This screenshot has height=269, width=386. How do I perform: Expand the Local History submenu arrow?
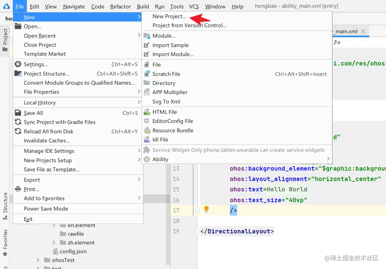click(139, 102)
